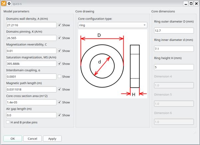Focus the Ring outer diameter D field
200x145 pixels.
[174, 31]
